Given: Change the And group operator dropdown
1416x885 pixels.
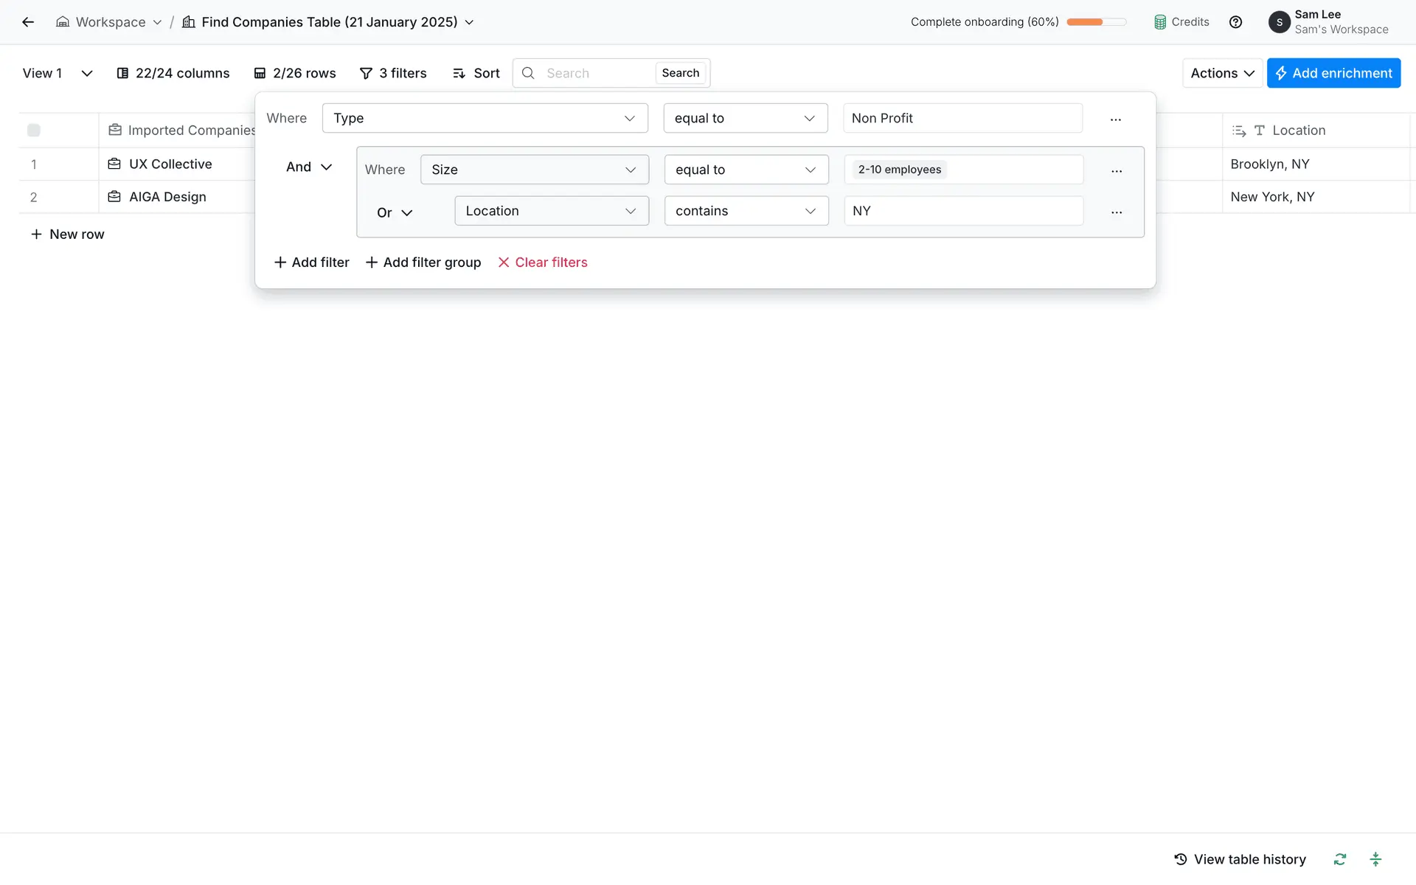Looking at the screenshot, I should pos(309,167).
